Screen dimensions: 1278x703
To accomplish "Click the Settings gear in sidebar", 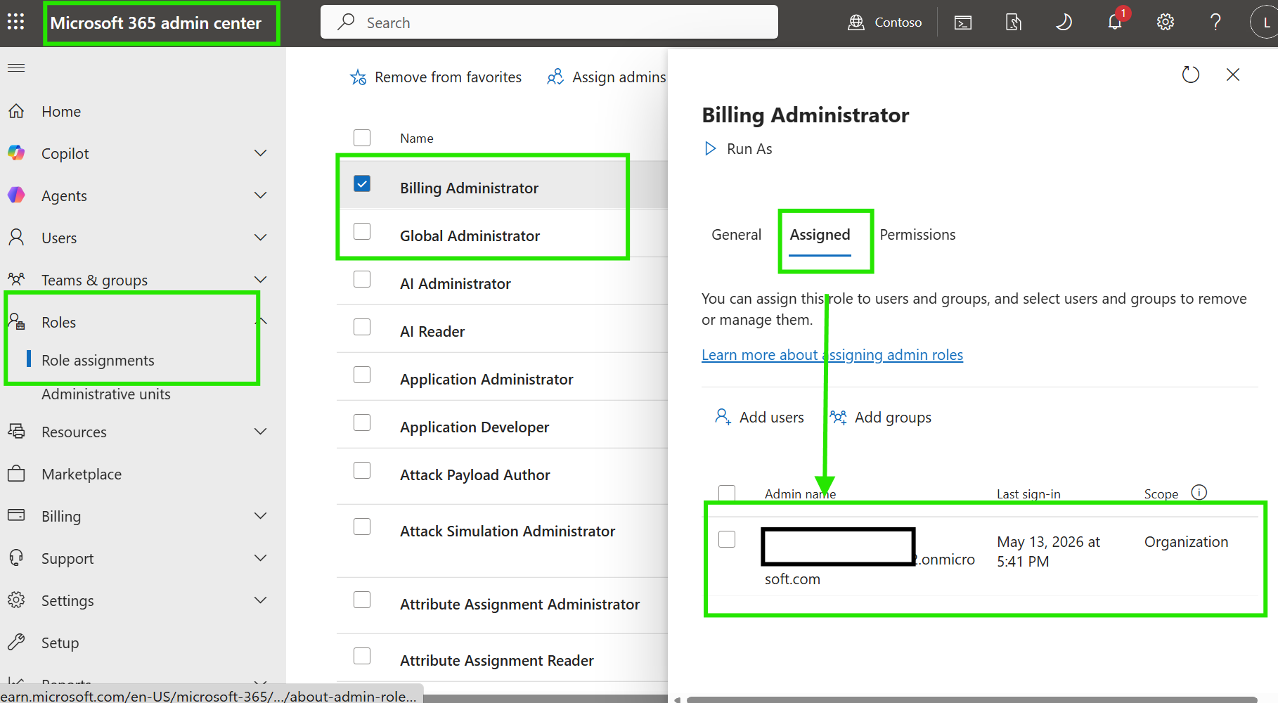I will point(16,600).
